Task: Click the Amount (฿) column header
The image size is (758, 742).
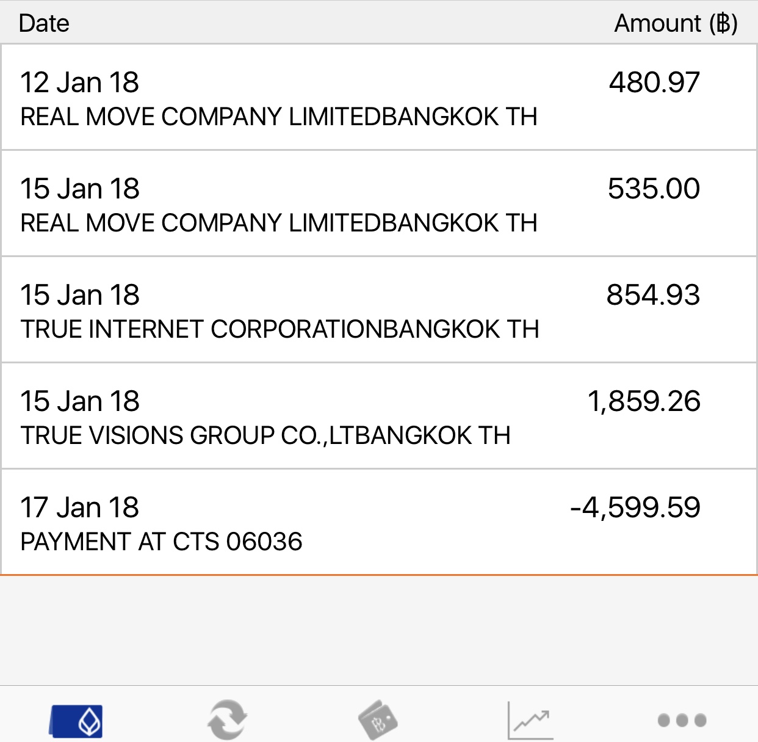Action: pyautogui.click(x=676, y=23)
